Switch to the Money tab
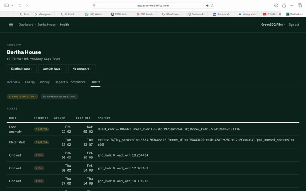This screenshot has height=191, width=306. coord(45,82)
